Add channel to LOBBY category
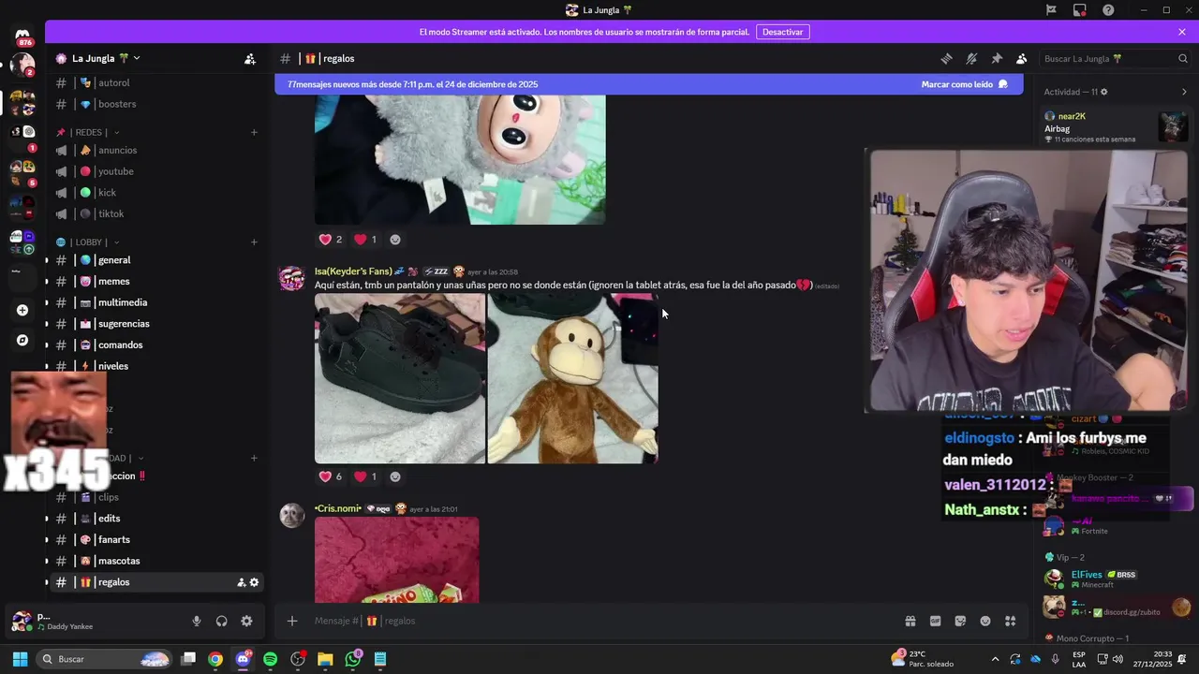 tap(254, 242)
